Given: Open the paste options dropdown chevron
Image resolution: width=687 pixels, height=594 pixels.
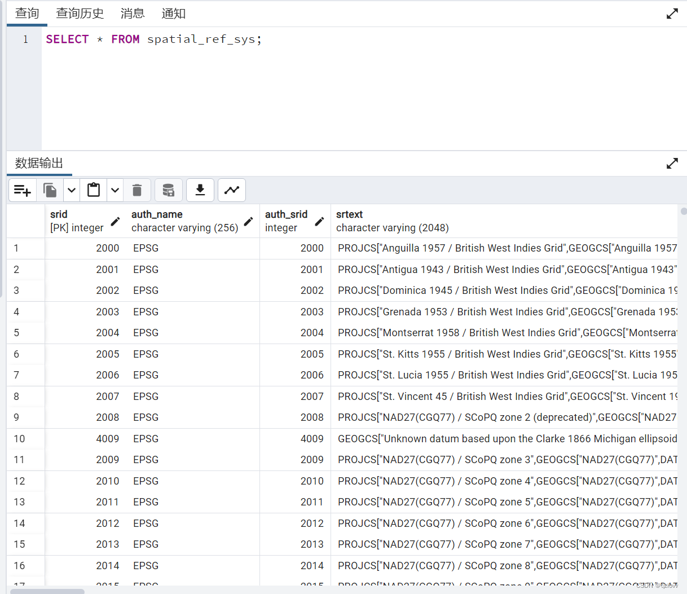Looking at the screenshot, I should coord(114,190).
